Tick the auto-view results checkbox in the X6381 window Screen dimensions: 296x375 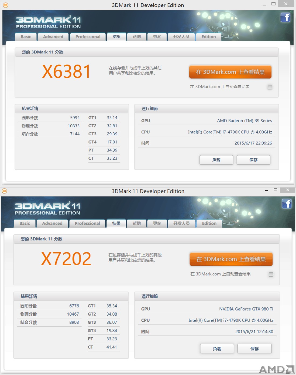[270, 87]
